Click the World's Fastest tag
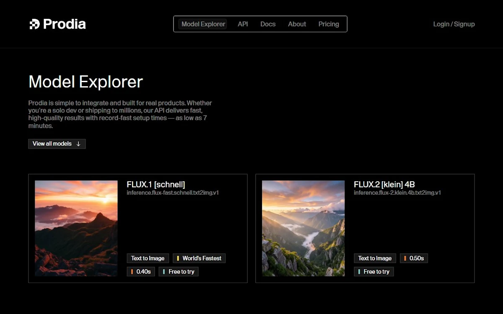503x314 pixels. click(199, 258)
